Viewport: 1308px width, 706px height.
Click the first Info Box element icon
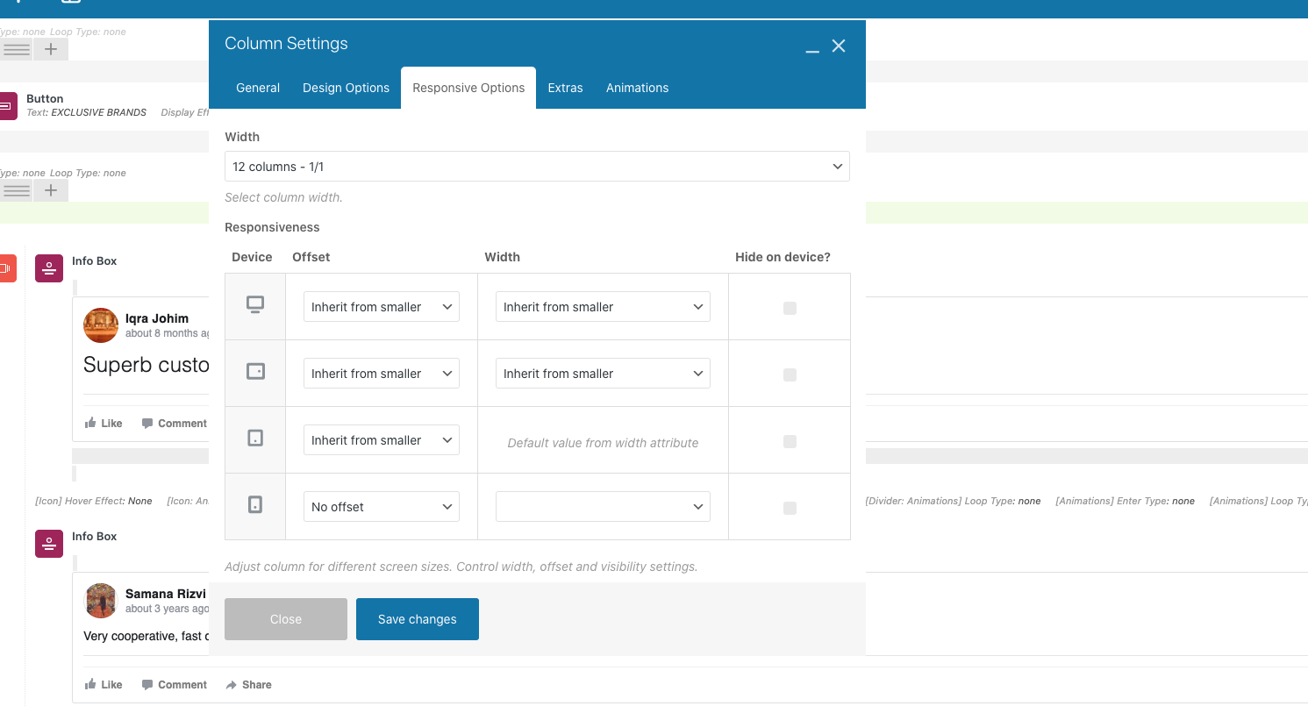click(x=49, y=268)
